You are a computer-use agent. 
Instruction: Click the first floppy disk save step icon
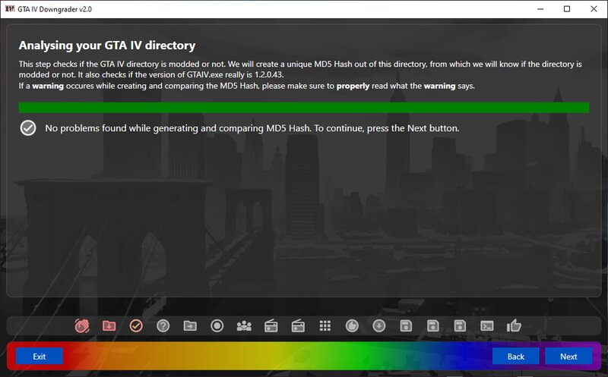(x=406, y=325)
